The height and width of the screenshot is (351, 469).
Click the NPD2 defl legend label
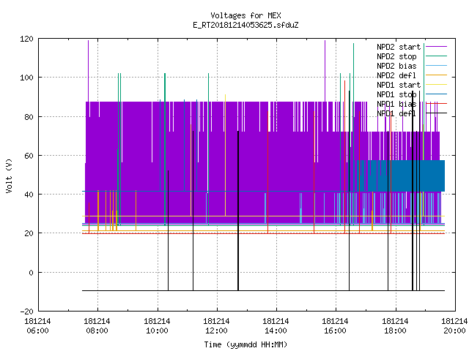tap(396, 75)
